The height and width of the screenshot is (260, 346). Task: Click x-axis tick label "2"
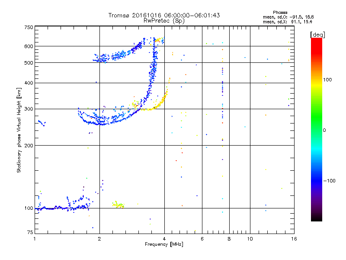coord(99,239)
